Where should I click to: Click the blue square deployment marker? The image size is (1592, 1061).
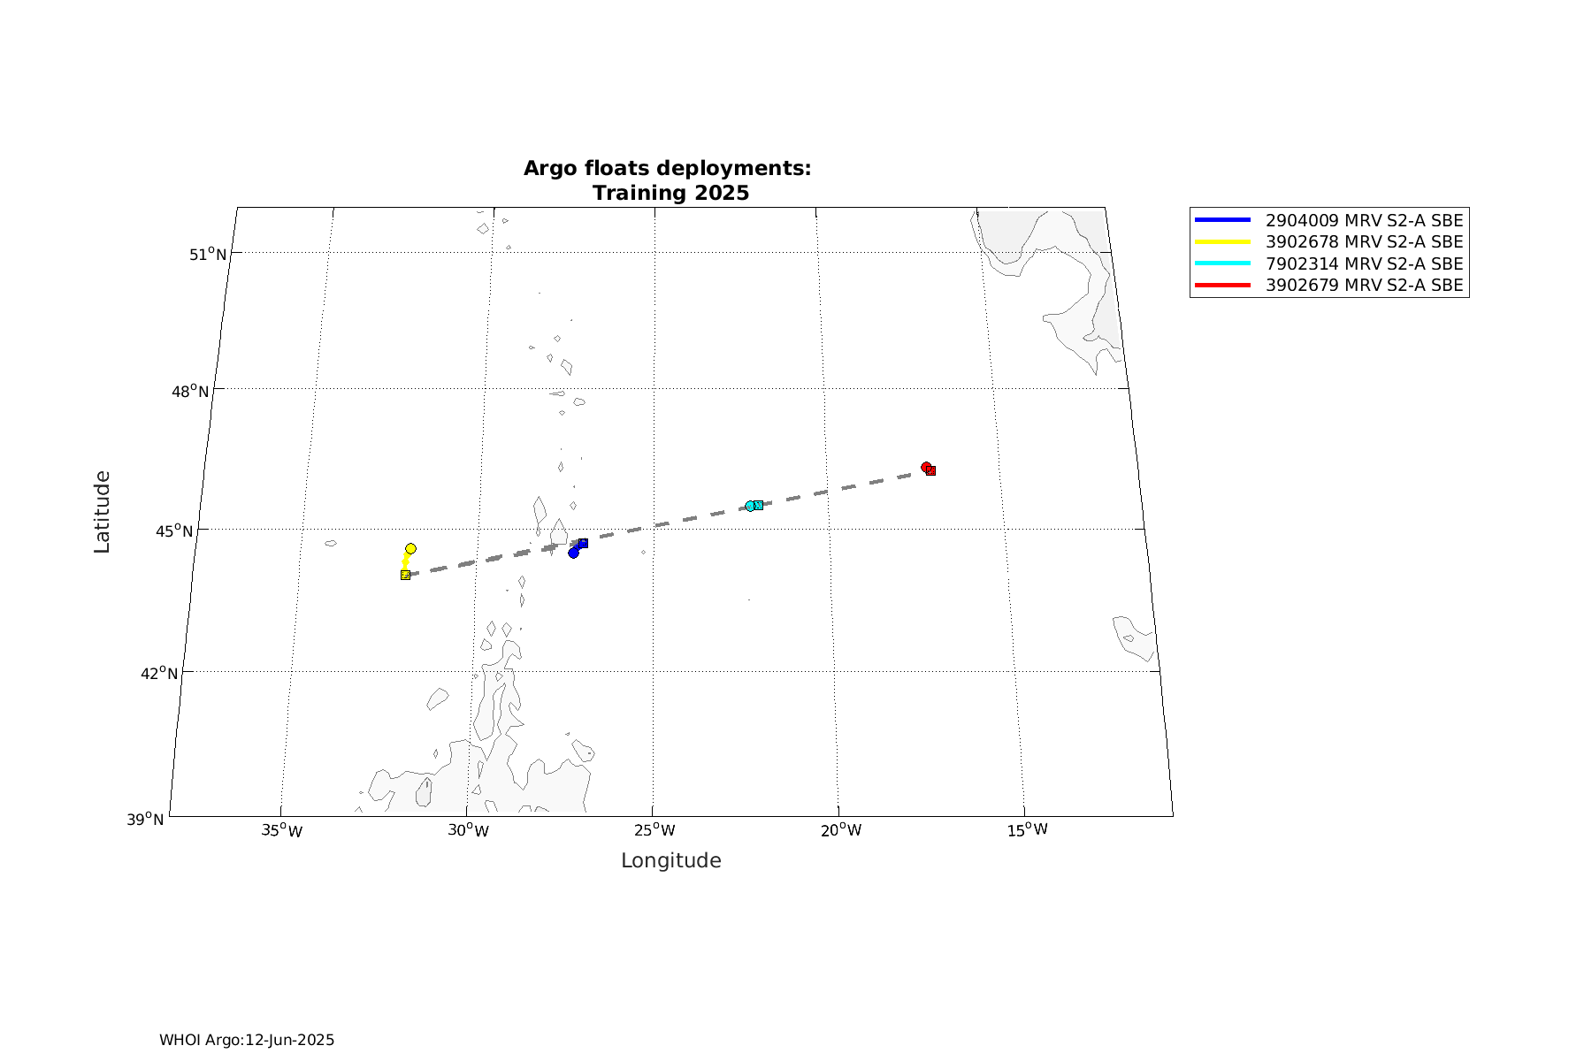[x=583, y=543]
